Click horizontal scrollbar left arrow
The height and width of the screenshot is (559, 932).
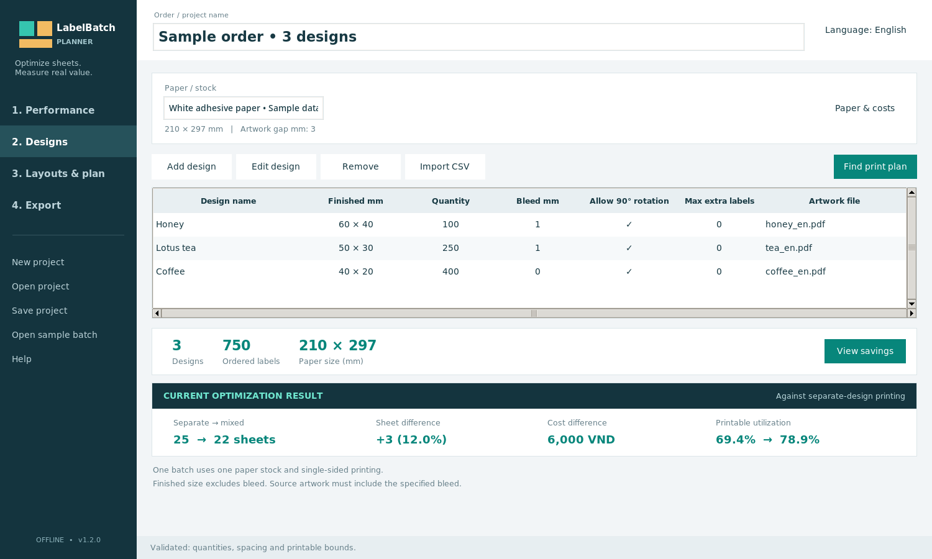coord(157,313)
